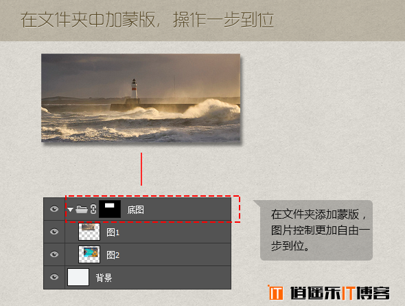Open the 逍遥乐IT博客 blog text link
Viewport: 405px width, 306px height.
pyautogui.click(x=340, y=293)
